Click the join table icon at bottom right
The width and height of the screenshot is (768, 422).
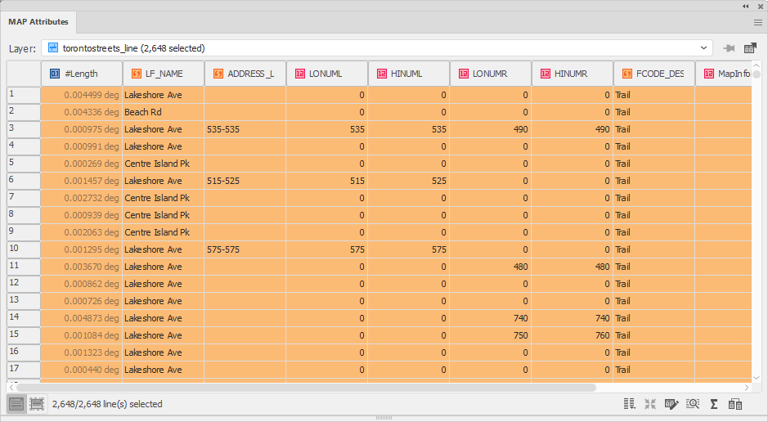(735, 404)
